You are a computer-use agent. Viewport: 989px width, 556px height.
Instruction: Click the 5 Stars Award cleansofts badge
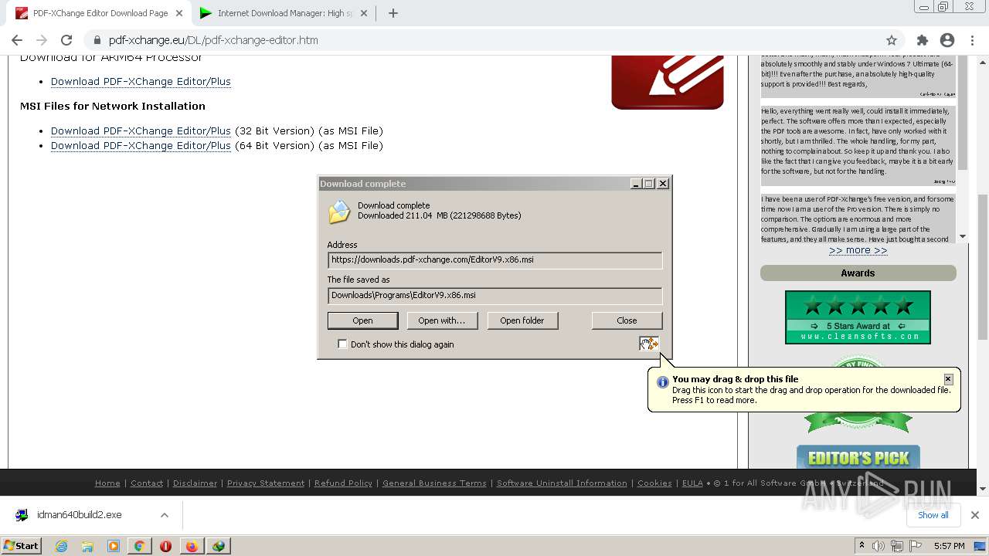pos(858,317)
